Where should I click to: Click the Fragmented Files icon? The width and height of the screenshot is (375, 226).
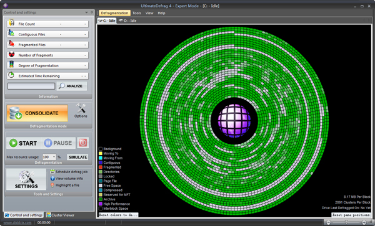(11, 44)
